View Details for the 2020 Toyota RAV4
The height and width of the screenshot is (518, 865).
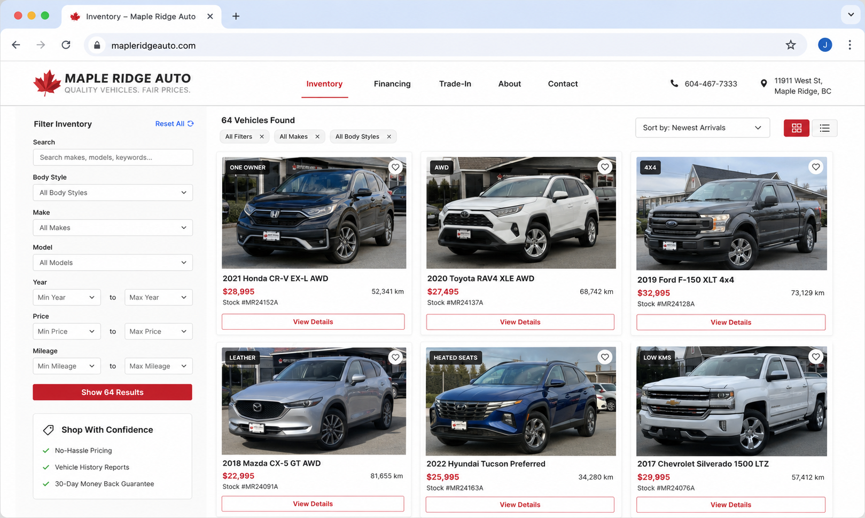click(x=520, y=322)
